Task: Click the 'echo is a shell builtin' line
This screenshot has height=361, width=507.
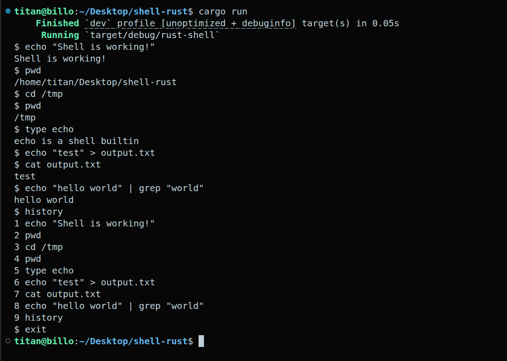Action: pyautogui.click(x=76, y=141)
